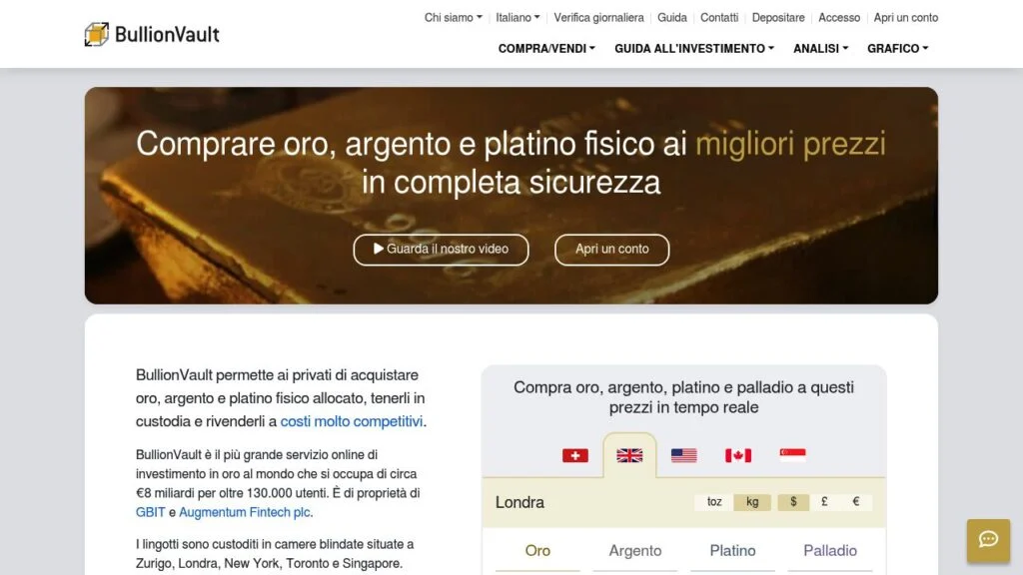
Task: Select the Switzerland flag vault
Action: click(574, 455)
